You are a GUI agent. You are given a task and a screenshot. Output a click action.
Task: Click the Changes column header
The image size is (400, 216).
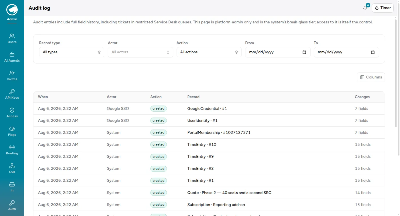(x=362, y=97)
